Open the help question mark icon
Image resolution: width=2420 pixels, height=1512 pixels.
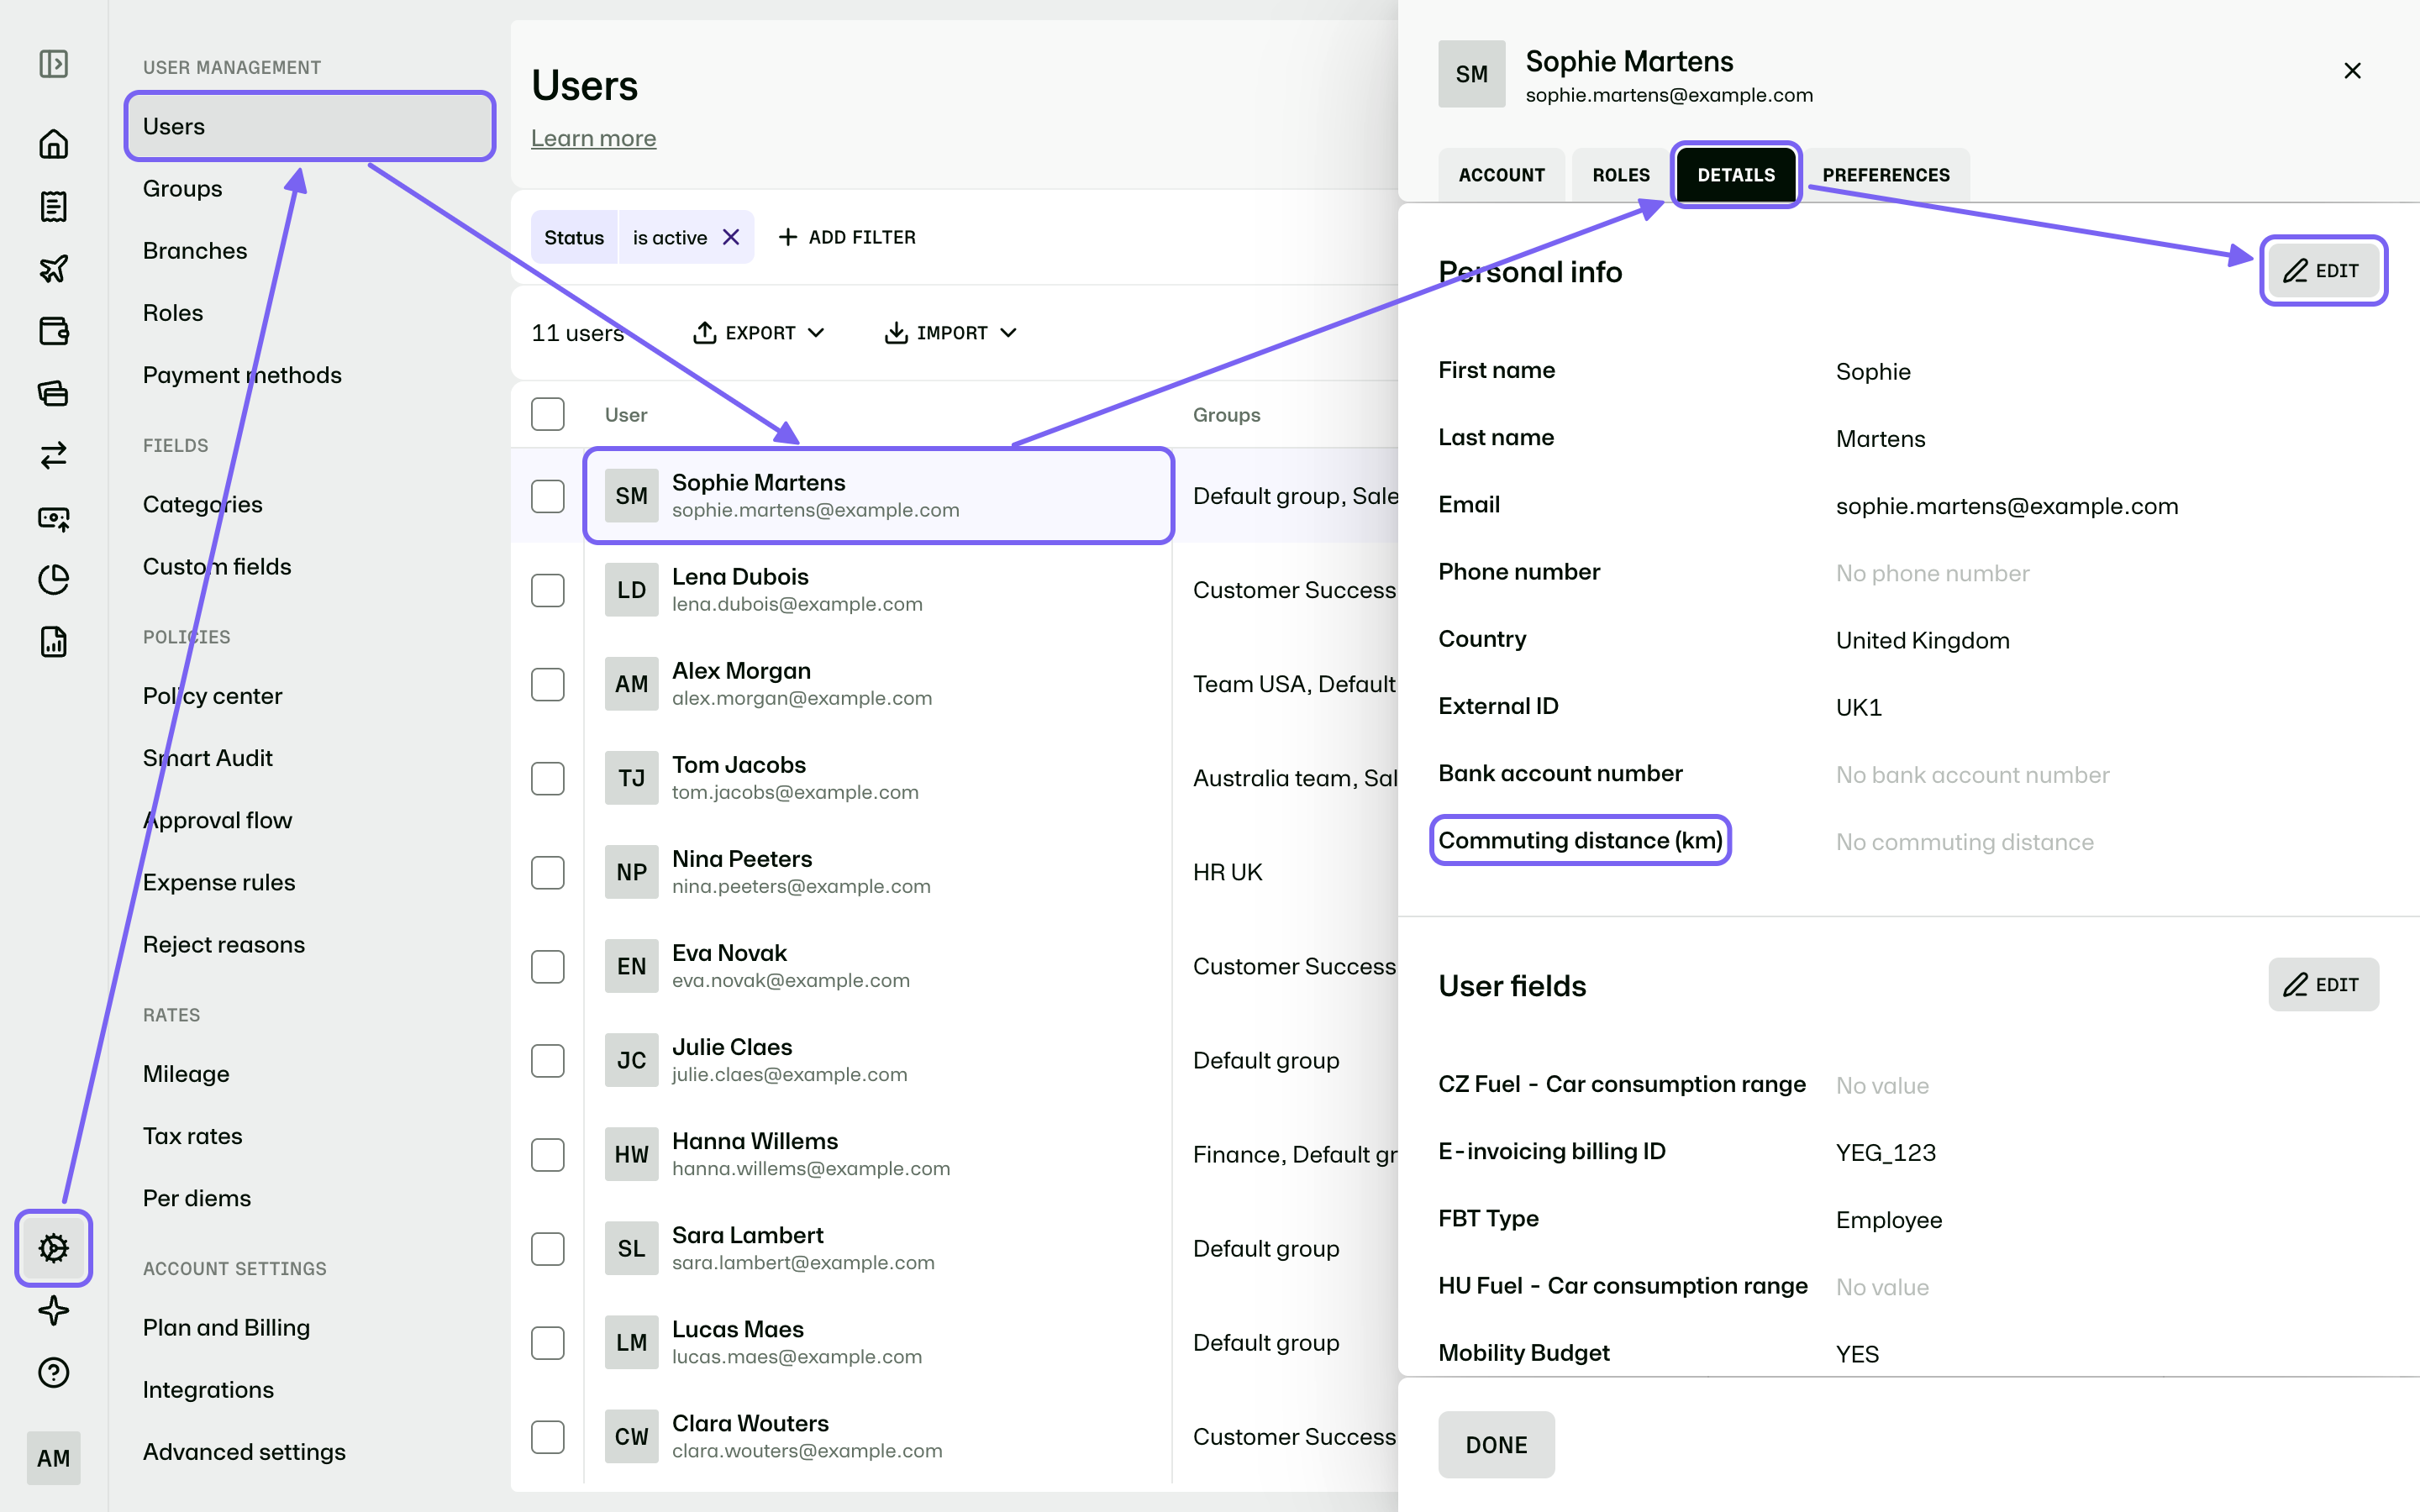(x=53, y=1372)
